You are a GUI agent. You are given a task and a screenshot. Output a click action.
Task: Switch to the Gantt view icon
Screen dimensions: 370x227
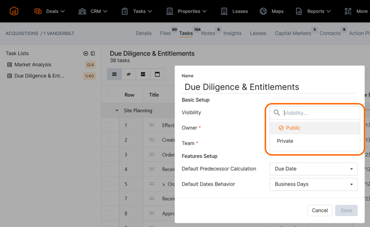click(x=129, y=75)
